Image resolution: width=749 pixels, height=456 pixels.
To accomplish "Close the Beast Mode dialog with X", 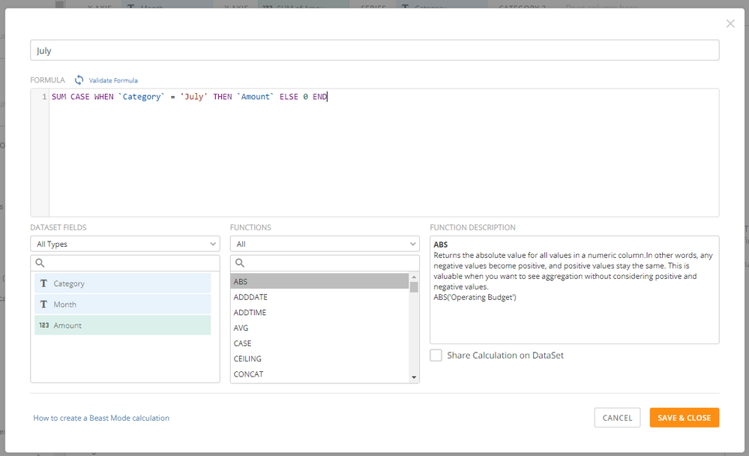I will (730, 23).
